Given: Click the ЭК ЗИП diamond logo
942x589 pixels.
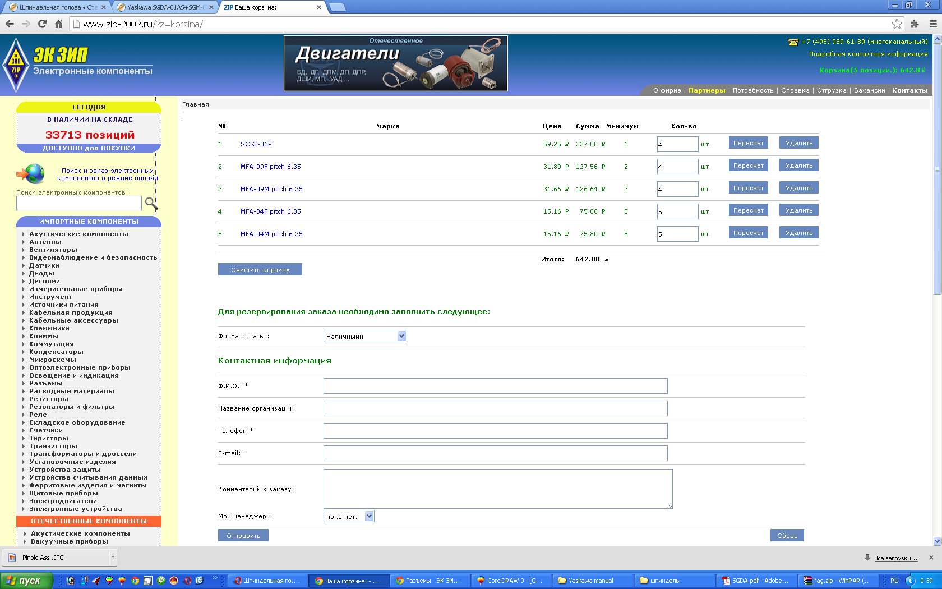Looking at the screenshot, I should [16, 65].
